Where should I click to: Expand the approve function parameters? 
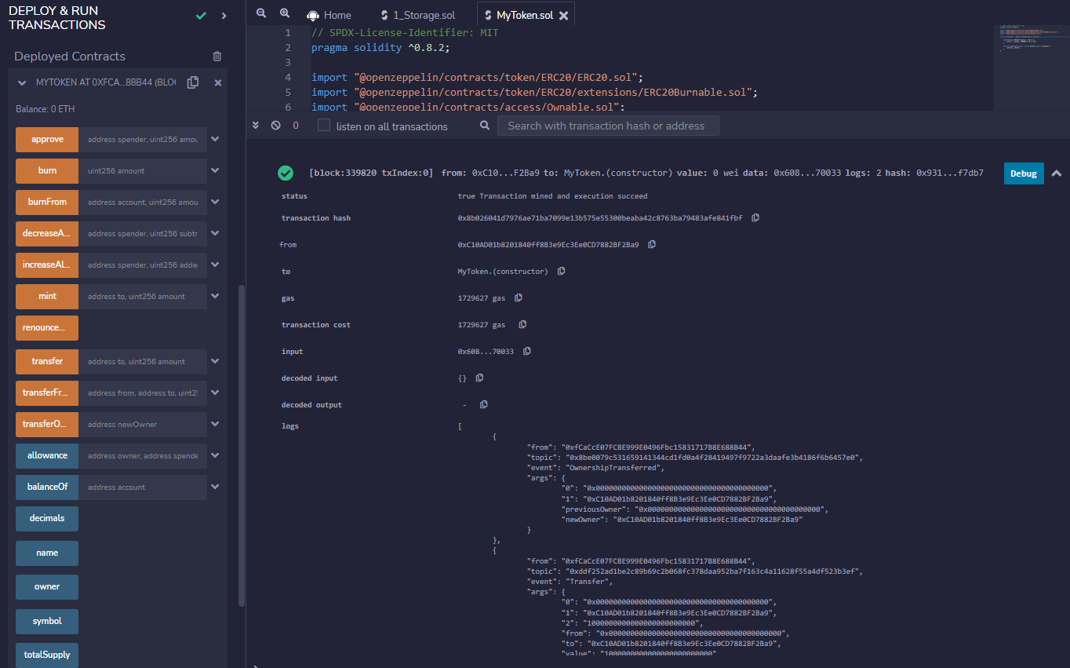(215, 140)
